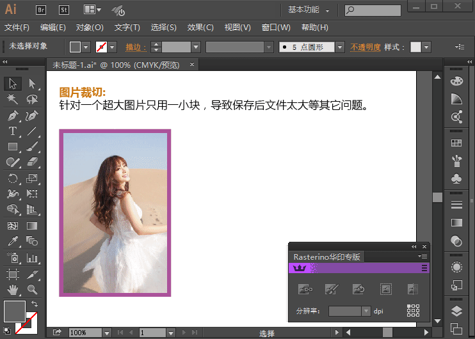
Task: Click the 不透明度 opacity link
Action: [366, 47]
